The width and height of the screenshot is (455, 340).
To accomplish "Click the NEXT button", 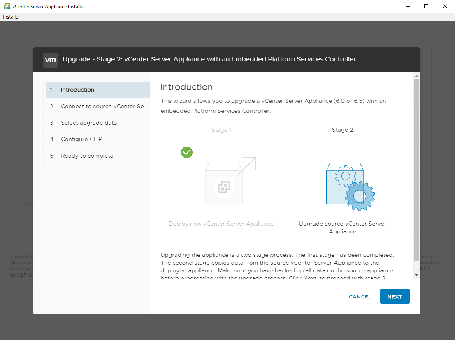I will [x=395, y=296].
